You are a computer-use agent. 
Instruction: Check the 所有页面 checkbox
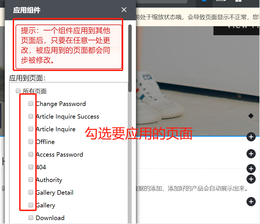18,91
